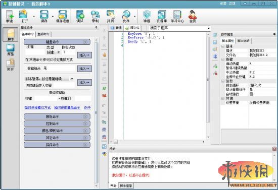Expand the 颜色/图形命令 section
The height and width of the screenshot is (190, 278).
pos(57,131)
